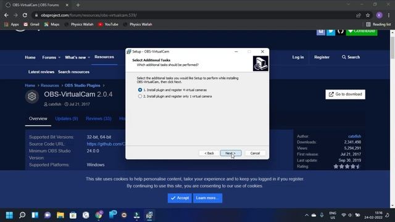
Task: Open a new browser tab
Action: 78,5
